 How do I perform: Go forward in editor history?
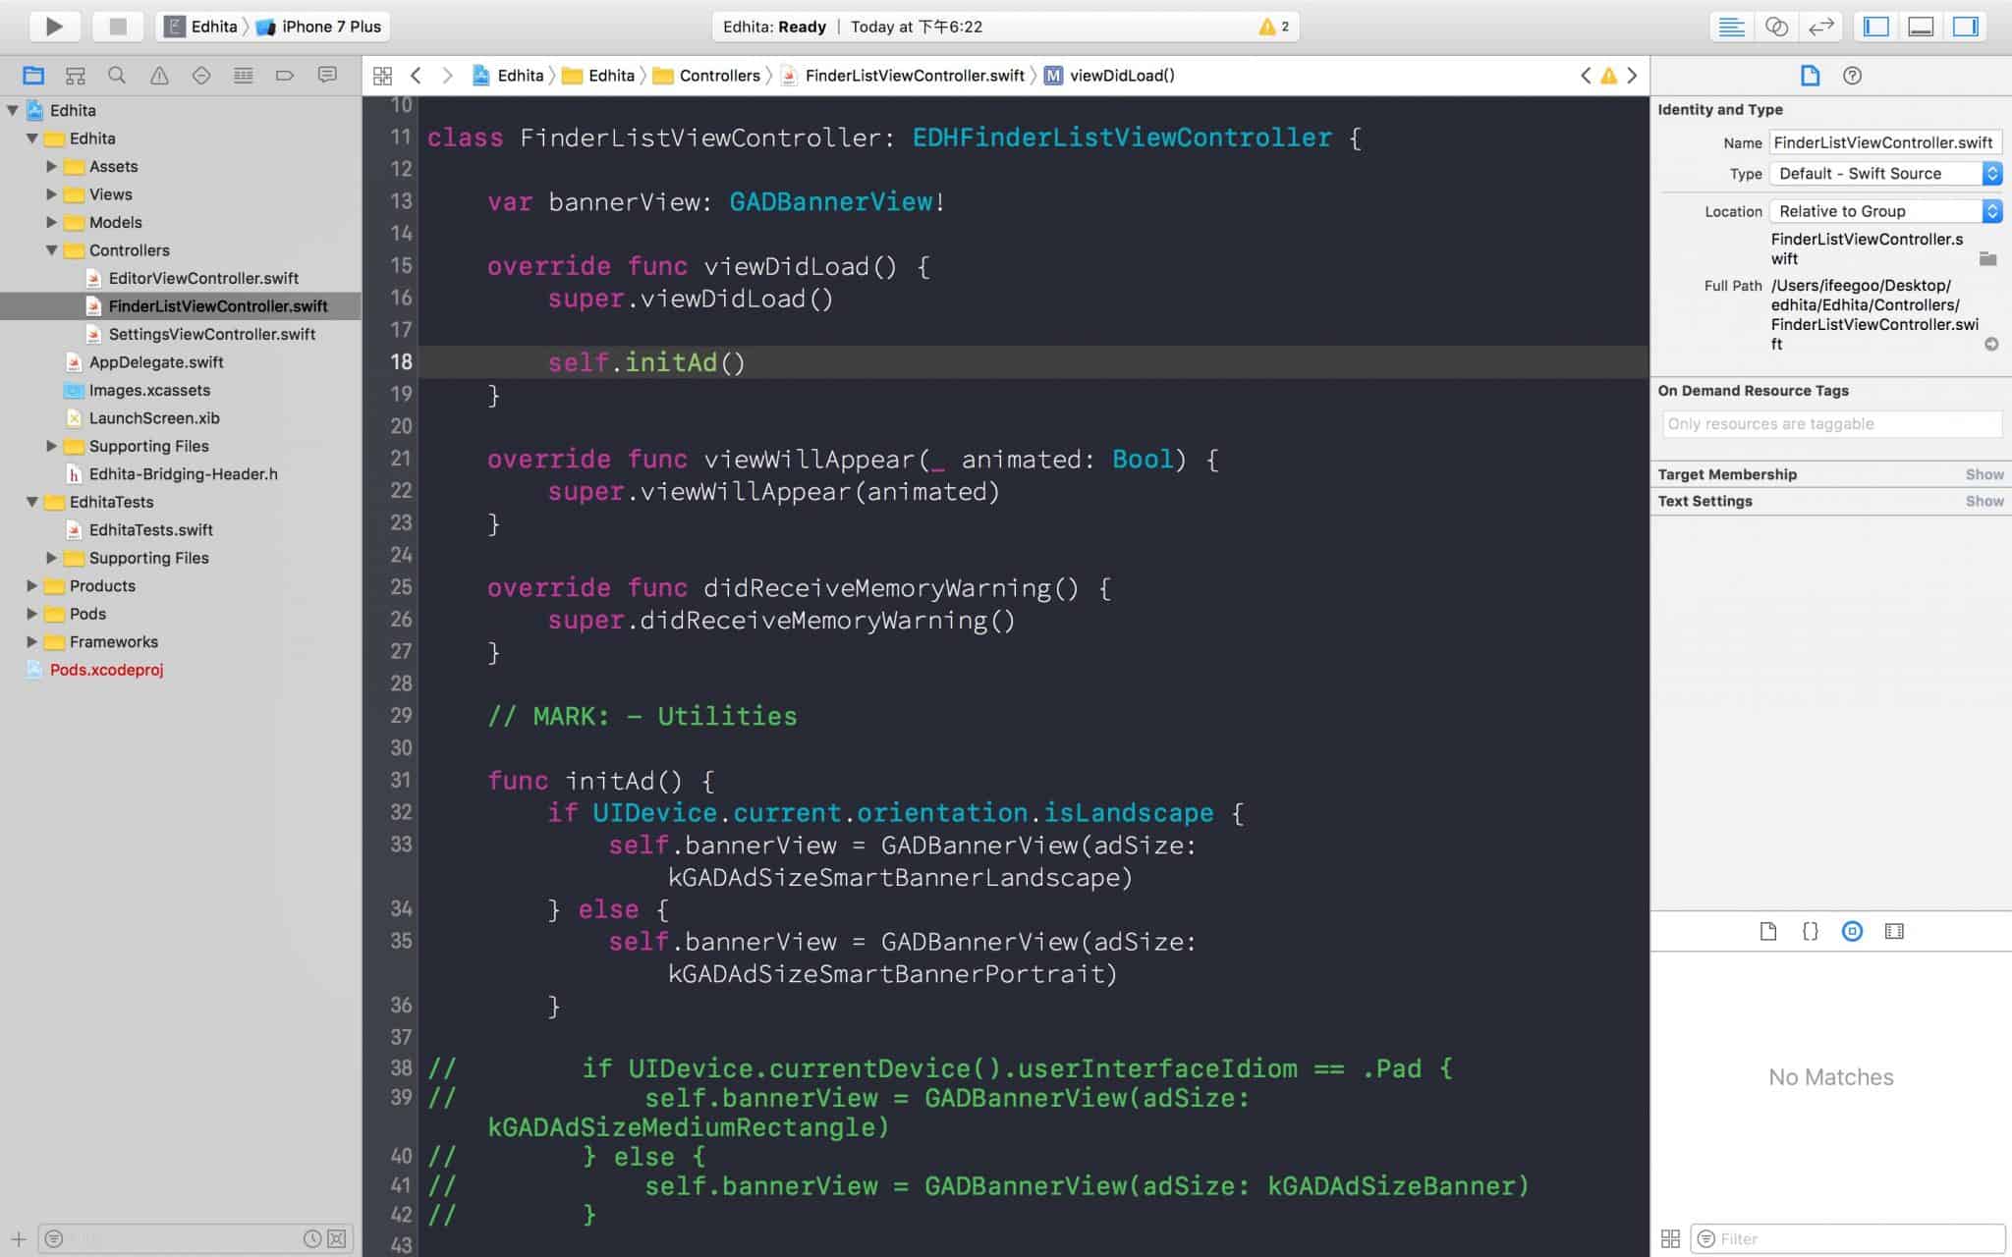[448, 76]
